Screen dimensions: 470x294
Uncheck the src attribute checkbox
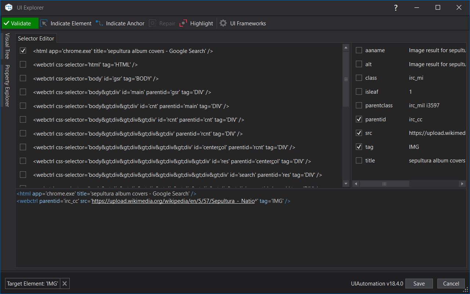coord(359,133)
